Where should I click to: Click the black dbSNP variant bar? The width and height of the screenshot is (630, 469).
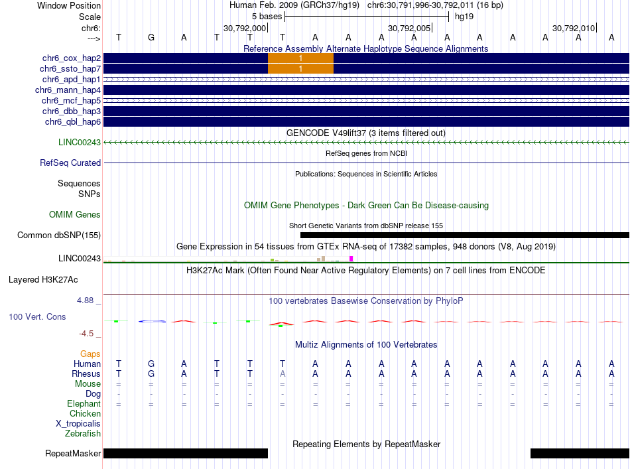[465, 235]
